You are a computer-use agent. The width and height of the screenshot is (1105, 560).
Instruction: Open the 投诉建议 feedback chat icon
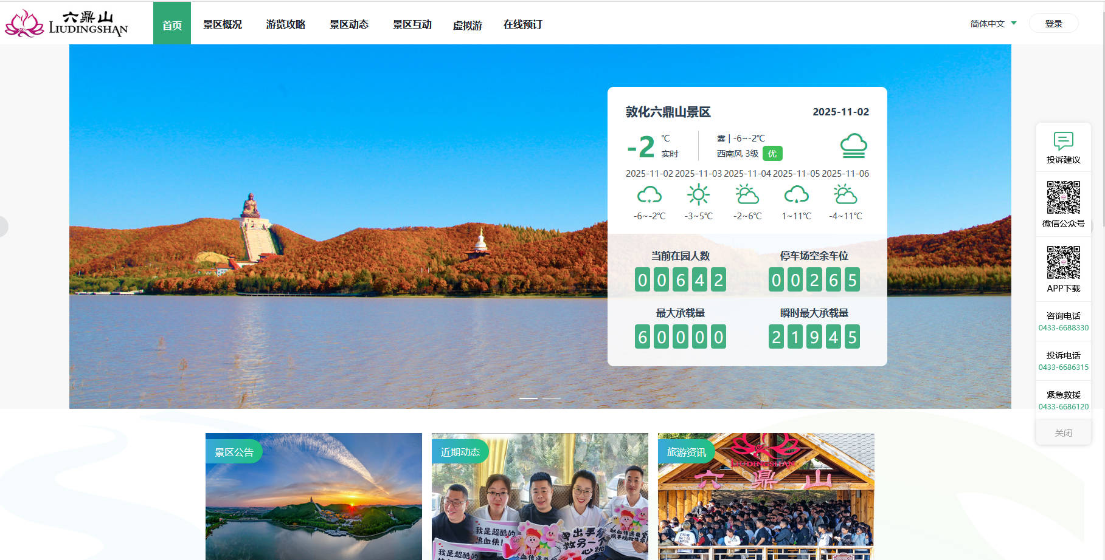(1063, 141)
